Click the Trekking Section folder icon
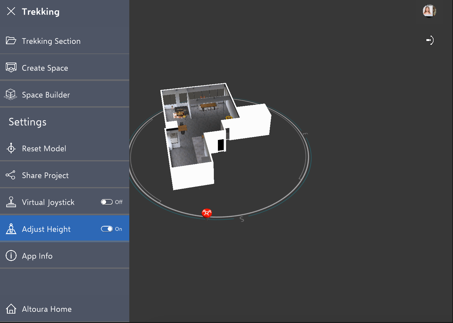 11,41
